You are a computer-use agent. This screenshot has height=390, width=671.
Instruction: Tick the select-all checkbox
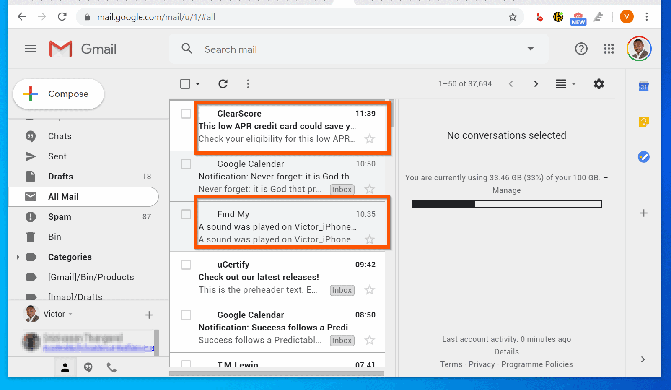(x=185, y=84)
